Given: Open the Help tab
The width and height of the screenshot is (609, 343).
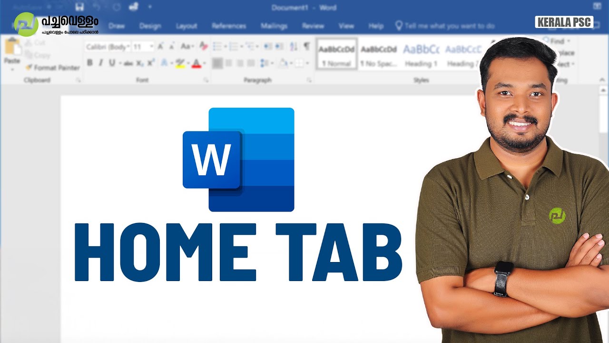Looking at the screenshot, I should click(376, 26).
